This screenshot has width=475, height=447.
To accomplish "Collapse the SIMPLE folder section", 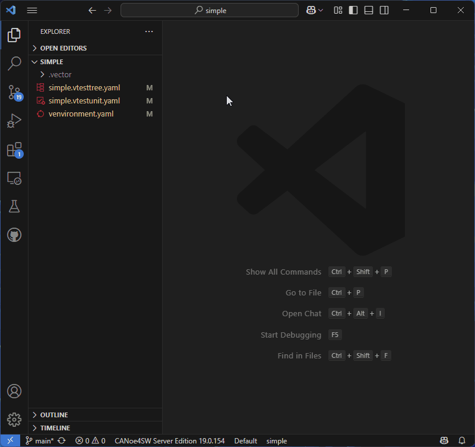I will (96, 62).
